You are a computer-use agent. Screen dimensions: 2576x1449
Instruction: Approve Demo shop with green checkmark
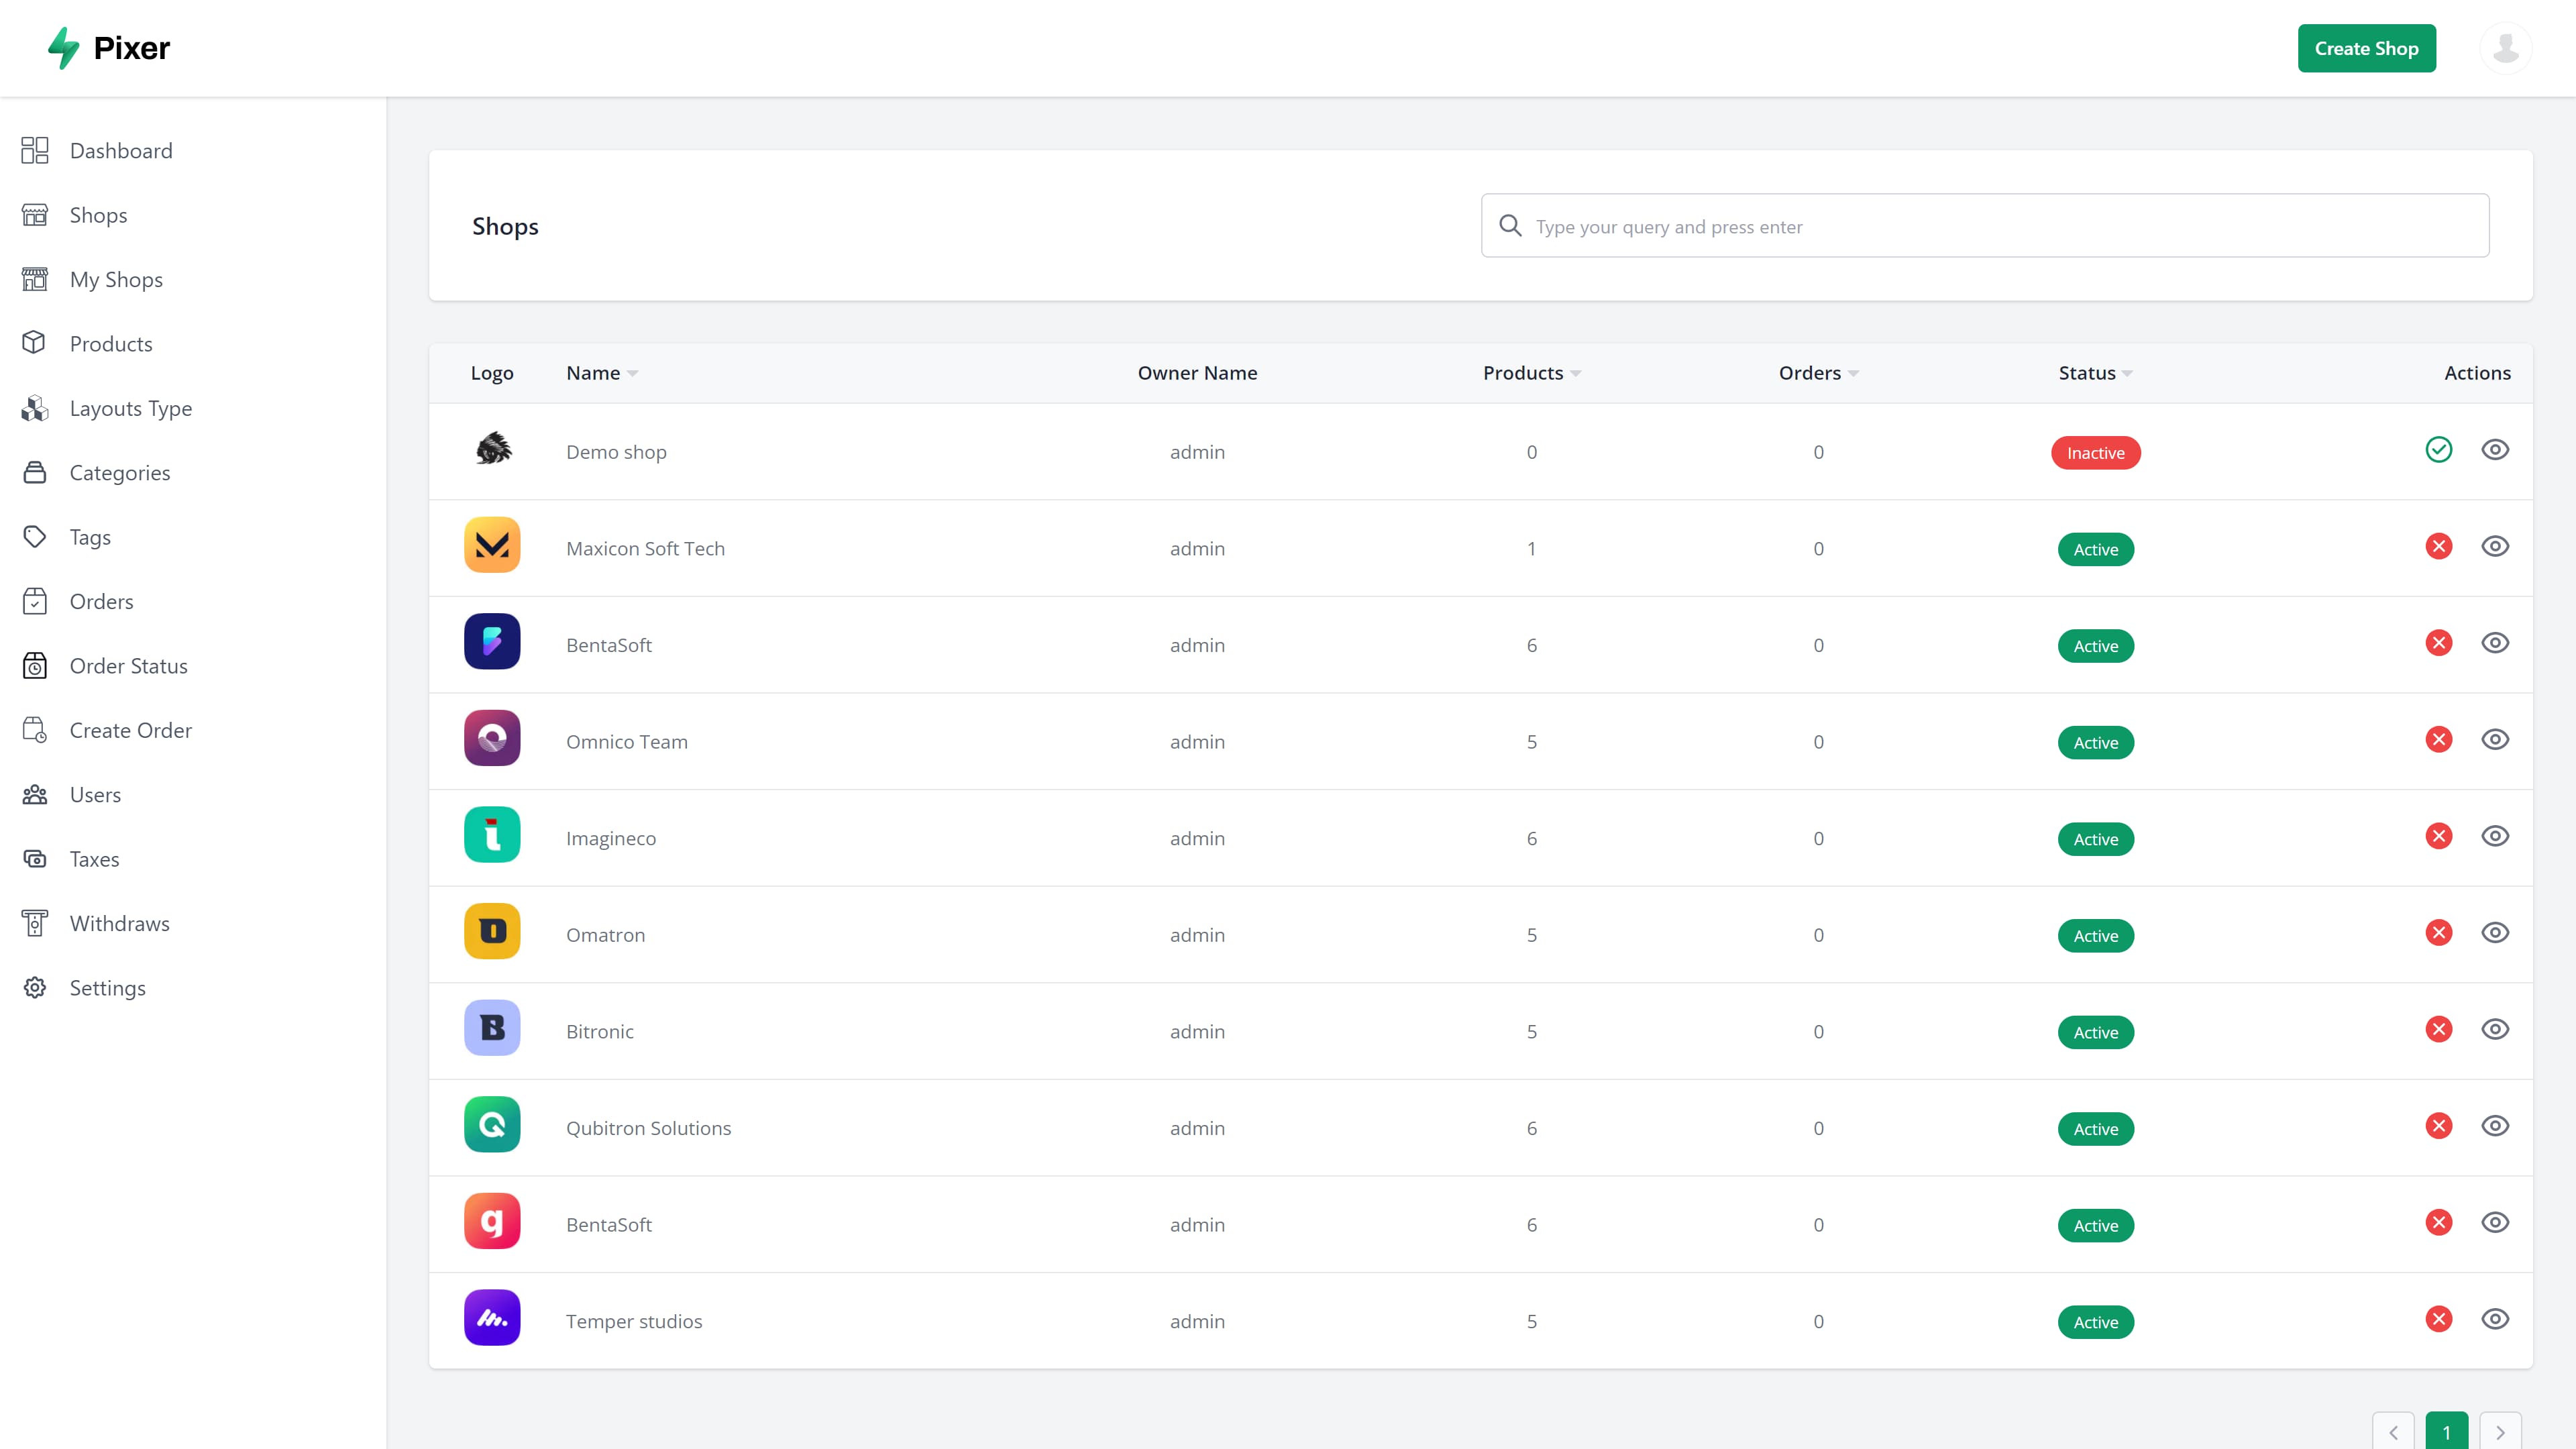2438,450
